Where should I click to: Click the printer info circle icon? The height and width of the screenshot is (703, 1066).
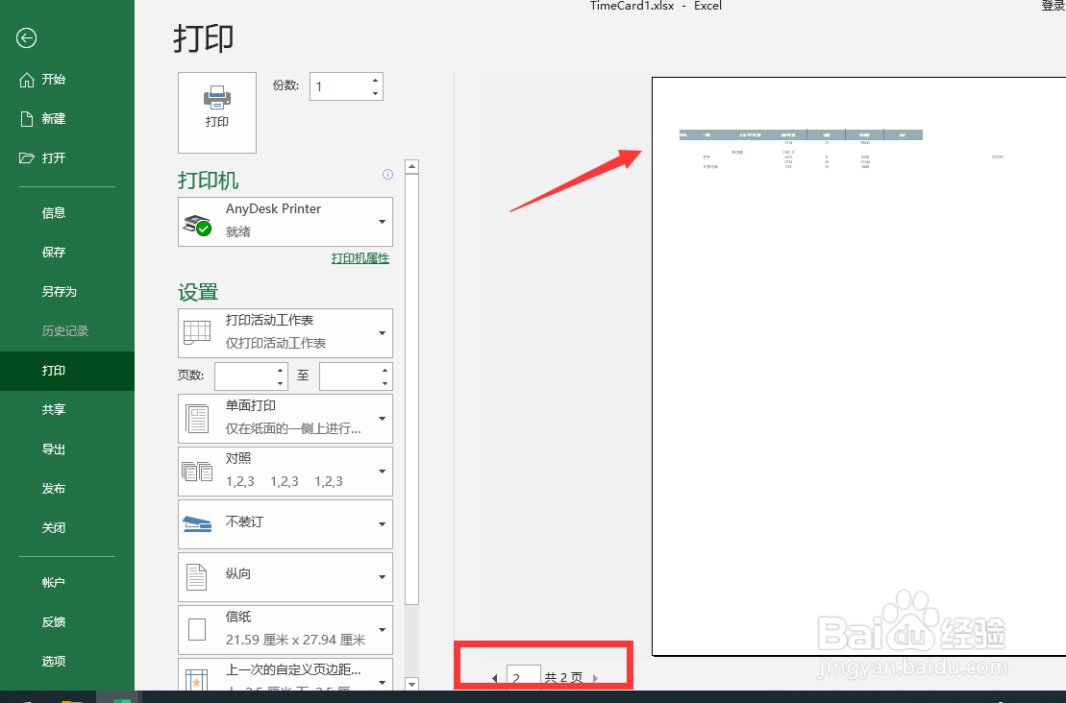tap(387, 175)
